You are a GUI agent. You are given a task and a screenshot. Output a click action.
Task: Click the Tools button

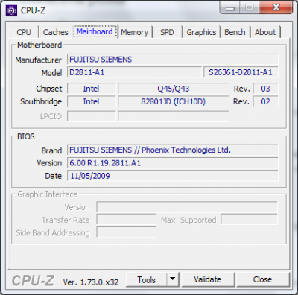(147, 279)
